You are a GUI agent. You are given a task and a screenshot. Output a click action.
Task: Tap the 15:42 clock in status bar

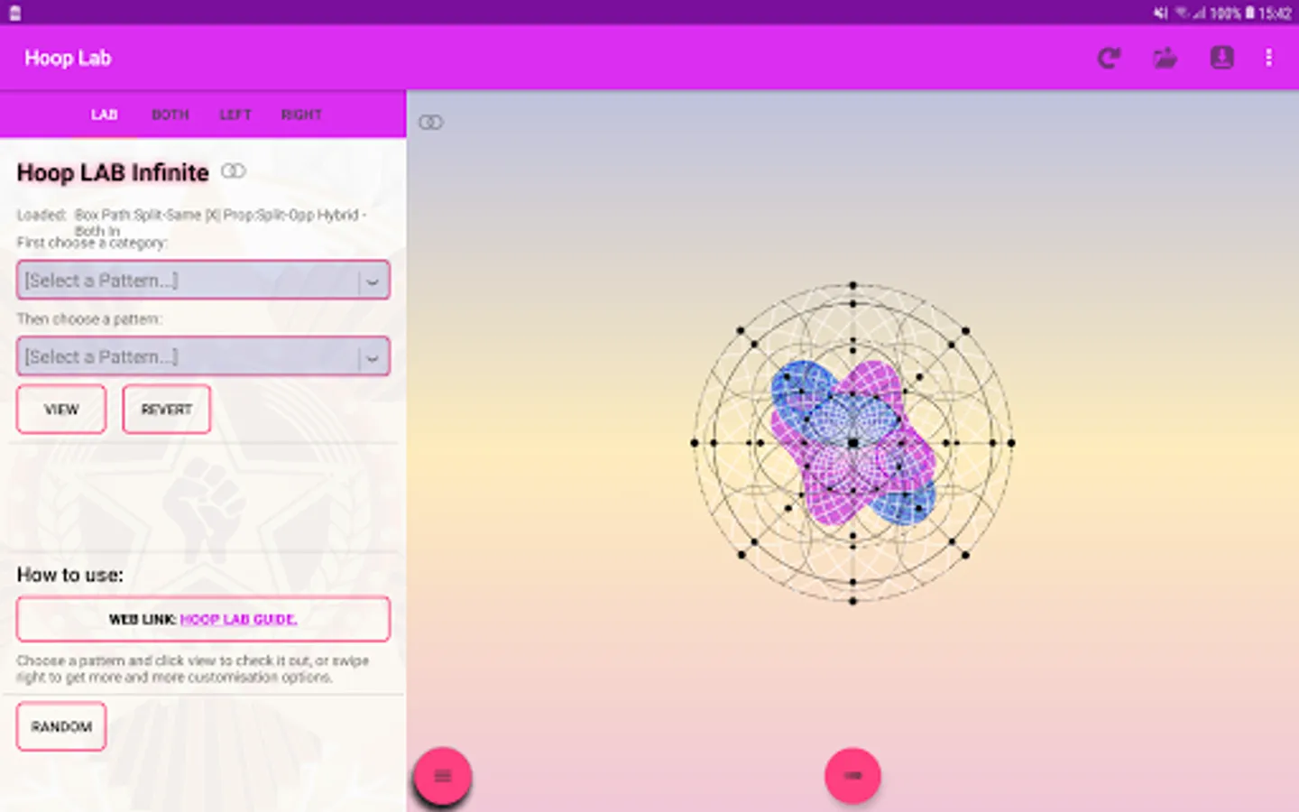pyautogui.click(x=1275, y=13)
